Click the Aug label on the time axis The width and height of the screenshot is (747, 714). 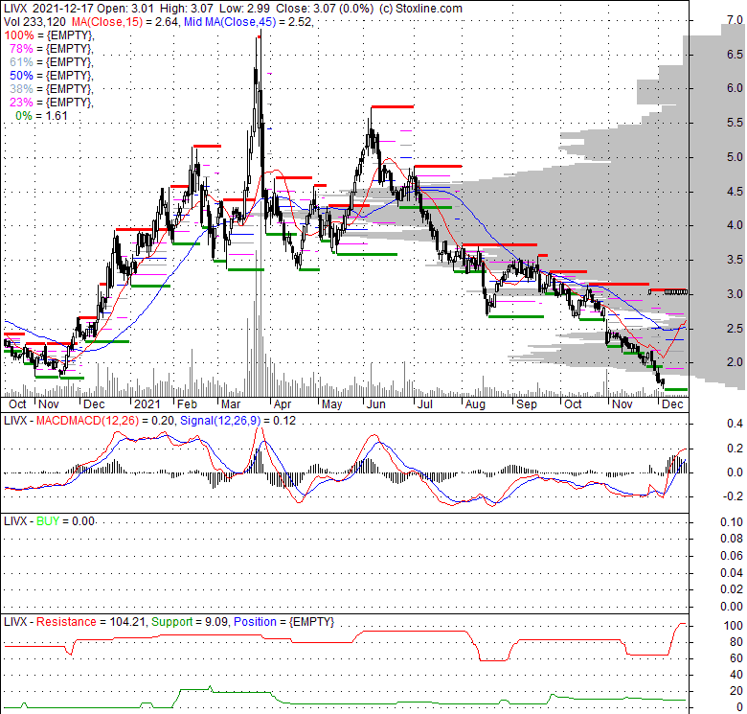coord(475,404)
